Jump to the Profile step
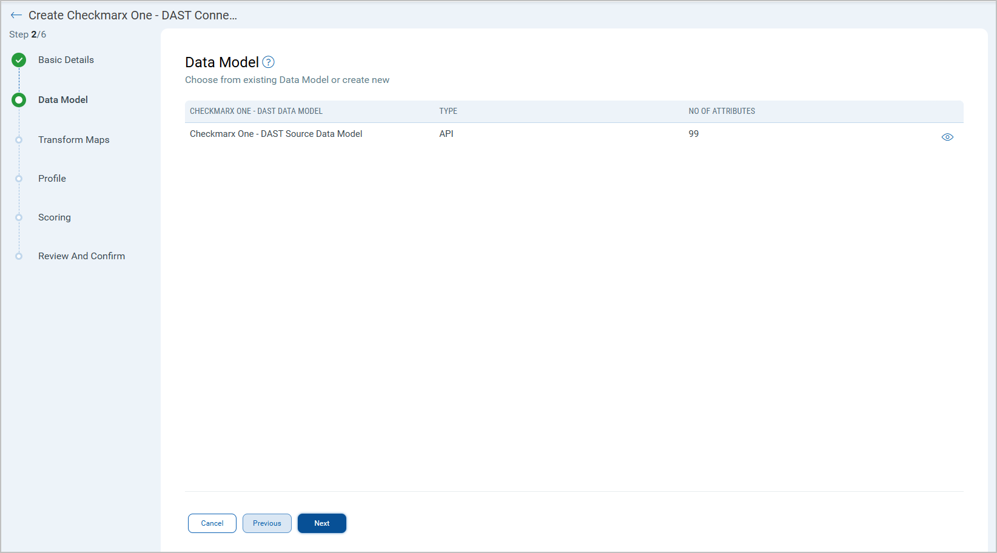 click(x=52, y=179)
